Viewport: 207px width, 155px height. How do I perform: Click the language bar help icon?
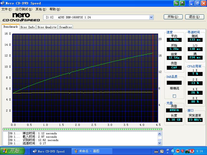[x=162, y=151]
